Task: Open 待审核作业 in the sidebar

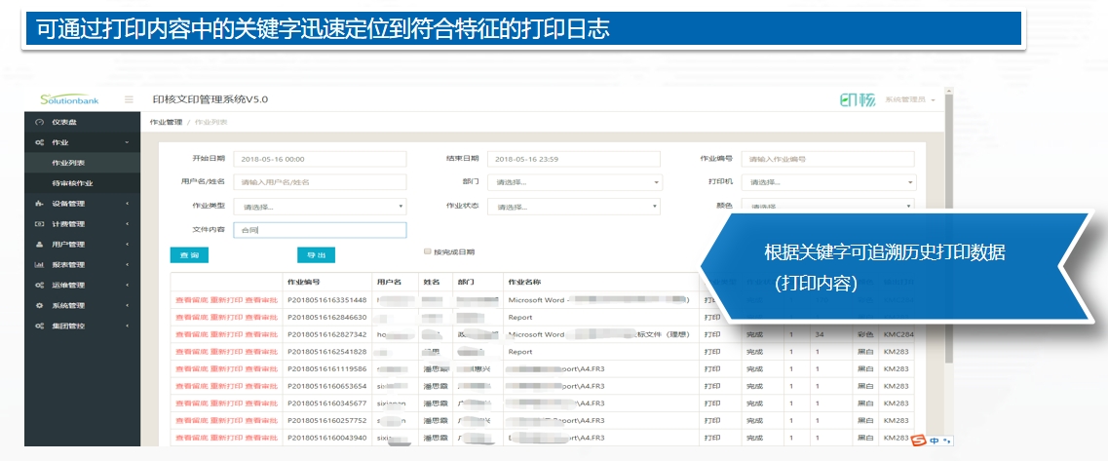Action: (73, 183)
